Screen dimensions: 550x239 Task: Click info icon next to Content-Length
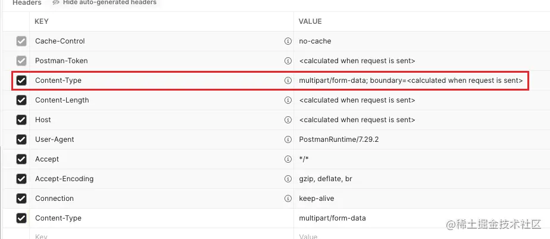point(287,100)
